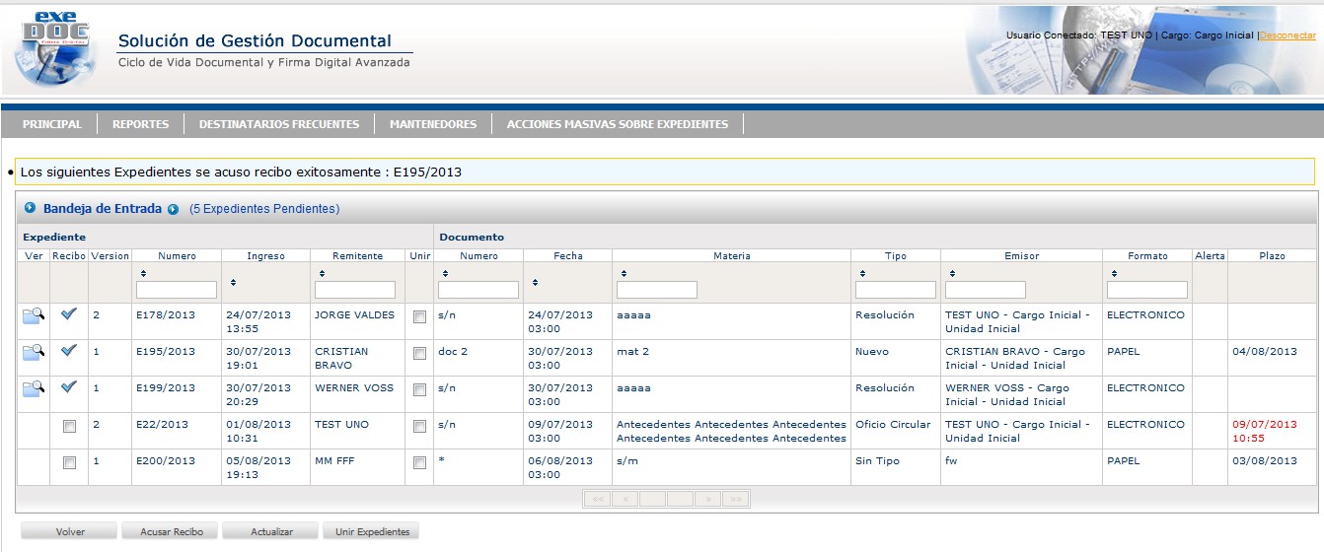This screenshot has height=552, width=1324.
Task: Sort by Materia column arrows
Action: (x=623, y=273)
